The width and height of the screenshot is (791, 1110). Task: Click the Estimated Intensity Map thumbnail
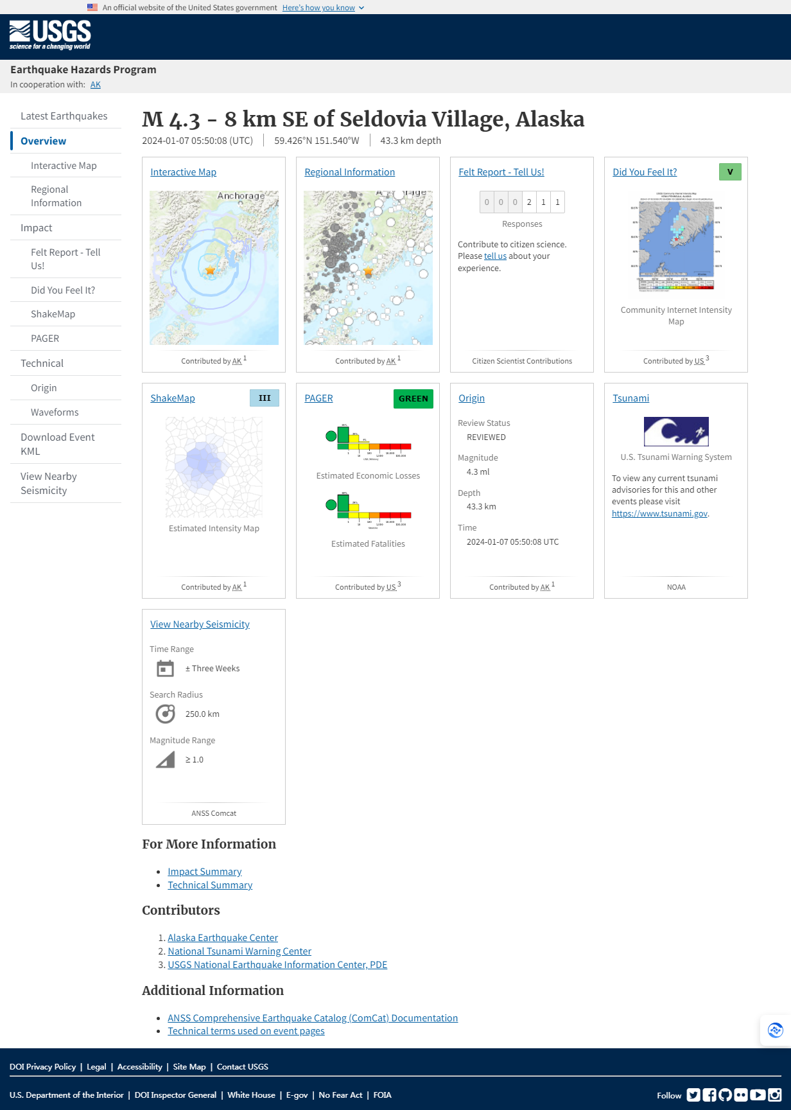point(214,468)
